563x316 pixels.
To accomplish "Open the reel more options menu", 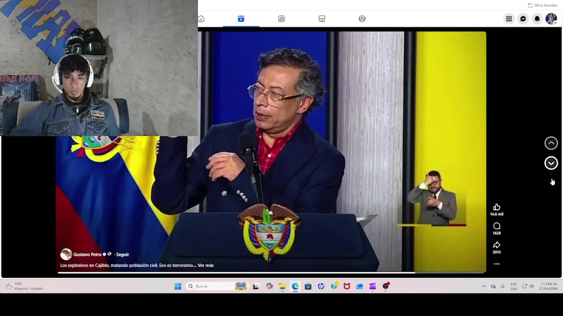I will (497, 264).
